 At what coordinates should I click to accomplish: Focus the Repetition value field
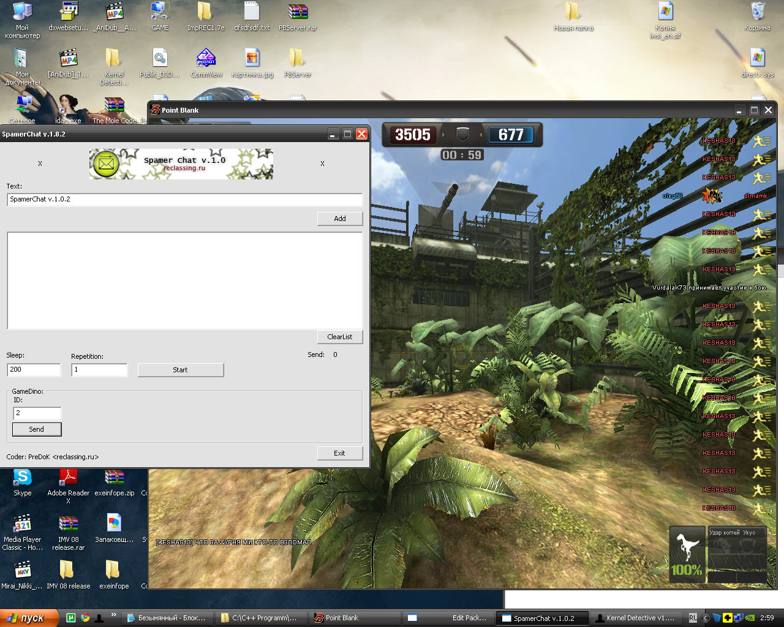point(99,370)
